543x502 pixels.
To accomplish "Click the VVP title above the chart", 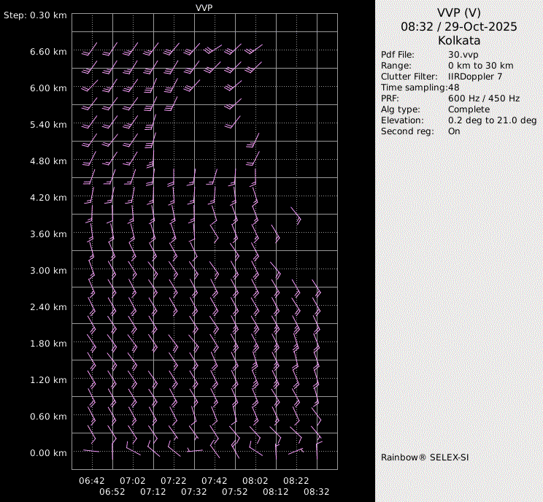I will tap(204, 7).
